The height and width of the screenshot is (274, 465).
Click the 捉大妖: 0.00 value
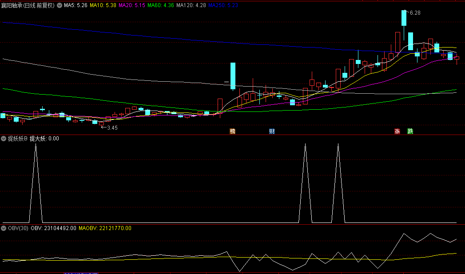[x=44, y=139]
